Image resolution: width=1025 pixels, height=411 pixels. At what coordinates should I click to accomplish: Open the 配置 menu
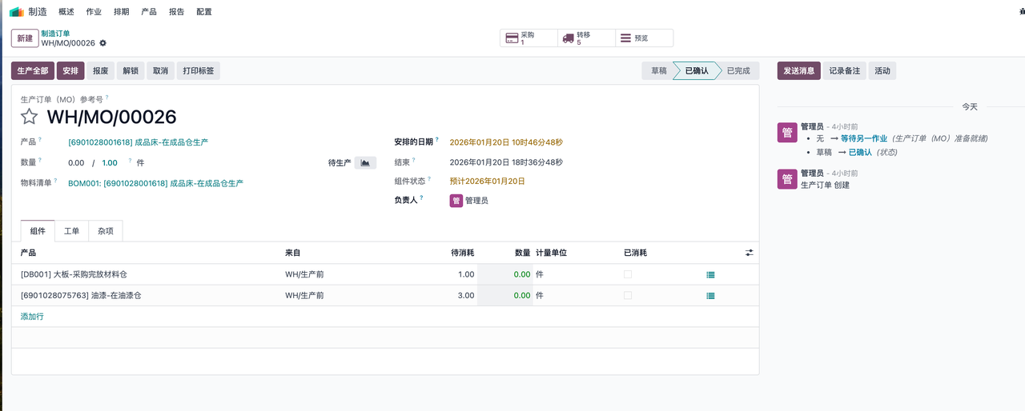[204, 12]
